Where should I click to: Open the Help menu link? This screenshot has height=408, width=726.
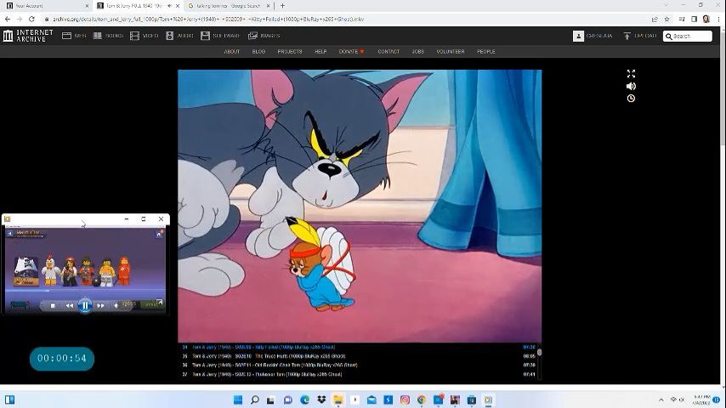pos(320,51)
